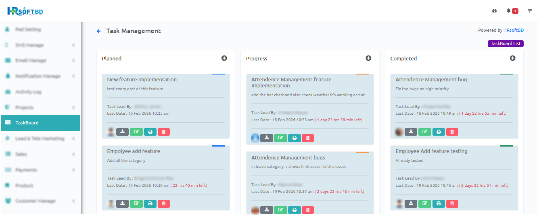Add a new task to Progress column

368,58
